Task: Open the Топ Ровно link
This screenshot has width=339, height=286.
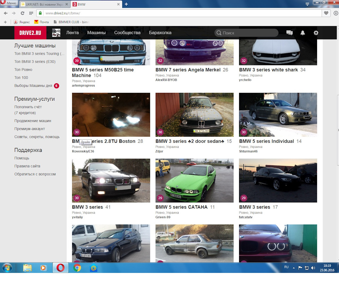Action: click(23, 70)
